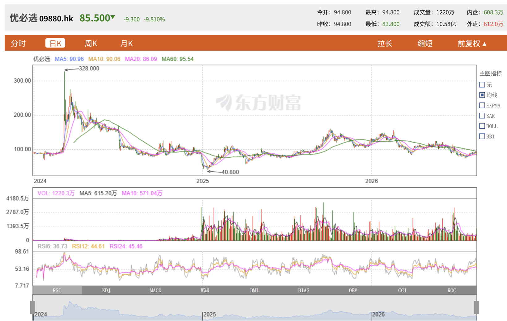The height and width of the screenshot is (321, 507).
Task: Check the 无 main indicator checkbox
Action: click(x=482, y=85)
